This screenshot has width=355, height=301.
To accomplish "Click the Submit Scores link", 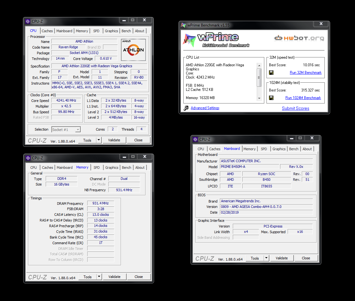I will click(295, 109).
